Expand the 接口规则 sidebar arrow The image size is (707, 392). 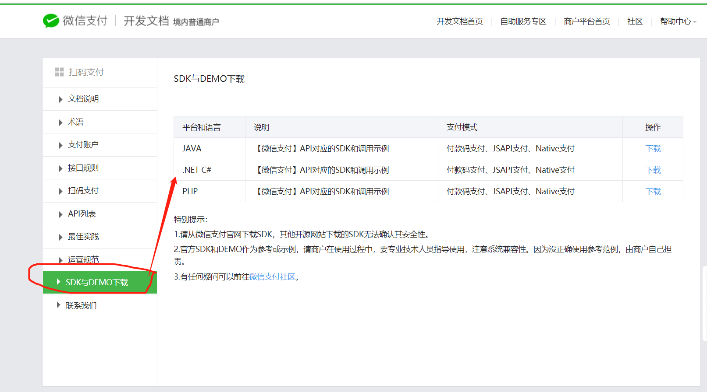pyautogui.click(x=60, y=168)
